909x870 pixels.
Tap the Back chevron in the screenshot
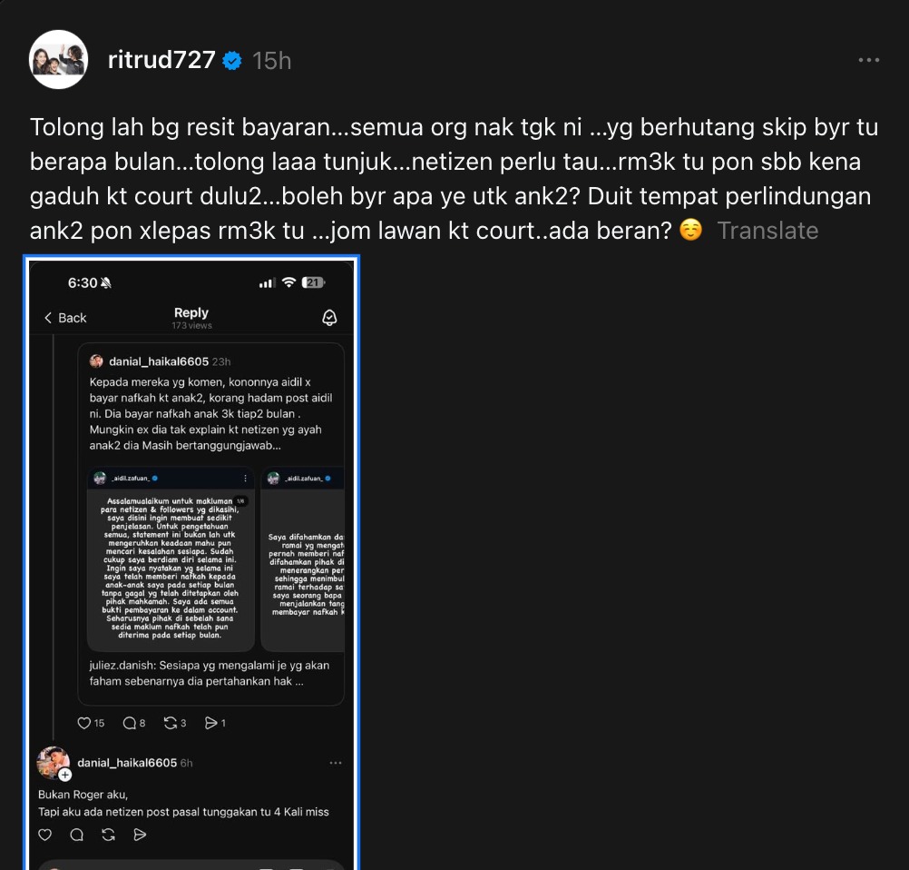click(x=48, y=318)
